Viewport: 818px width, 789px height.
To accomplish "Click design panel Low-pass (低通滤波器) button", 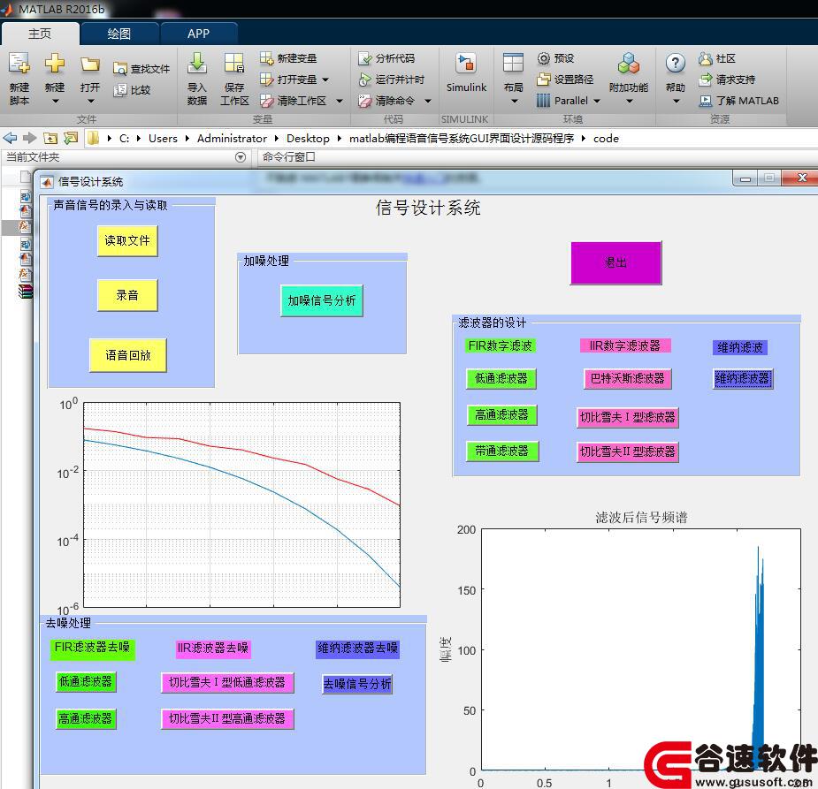I will 501,379.
